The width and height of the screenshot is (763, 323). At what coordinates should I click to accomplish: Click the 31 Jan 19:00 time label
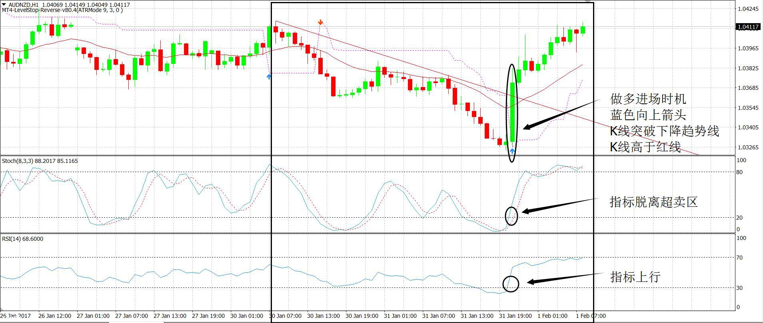point(515,316)
